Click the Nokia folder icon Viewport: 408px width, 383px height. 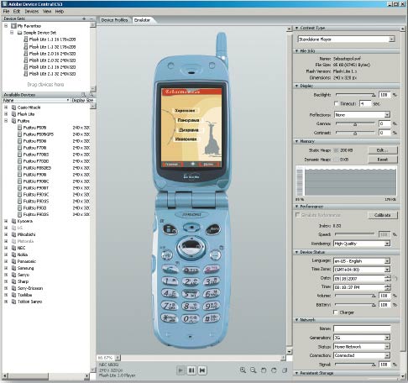13,254
